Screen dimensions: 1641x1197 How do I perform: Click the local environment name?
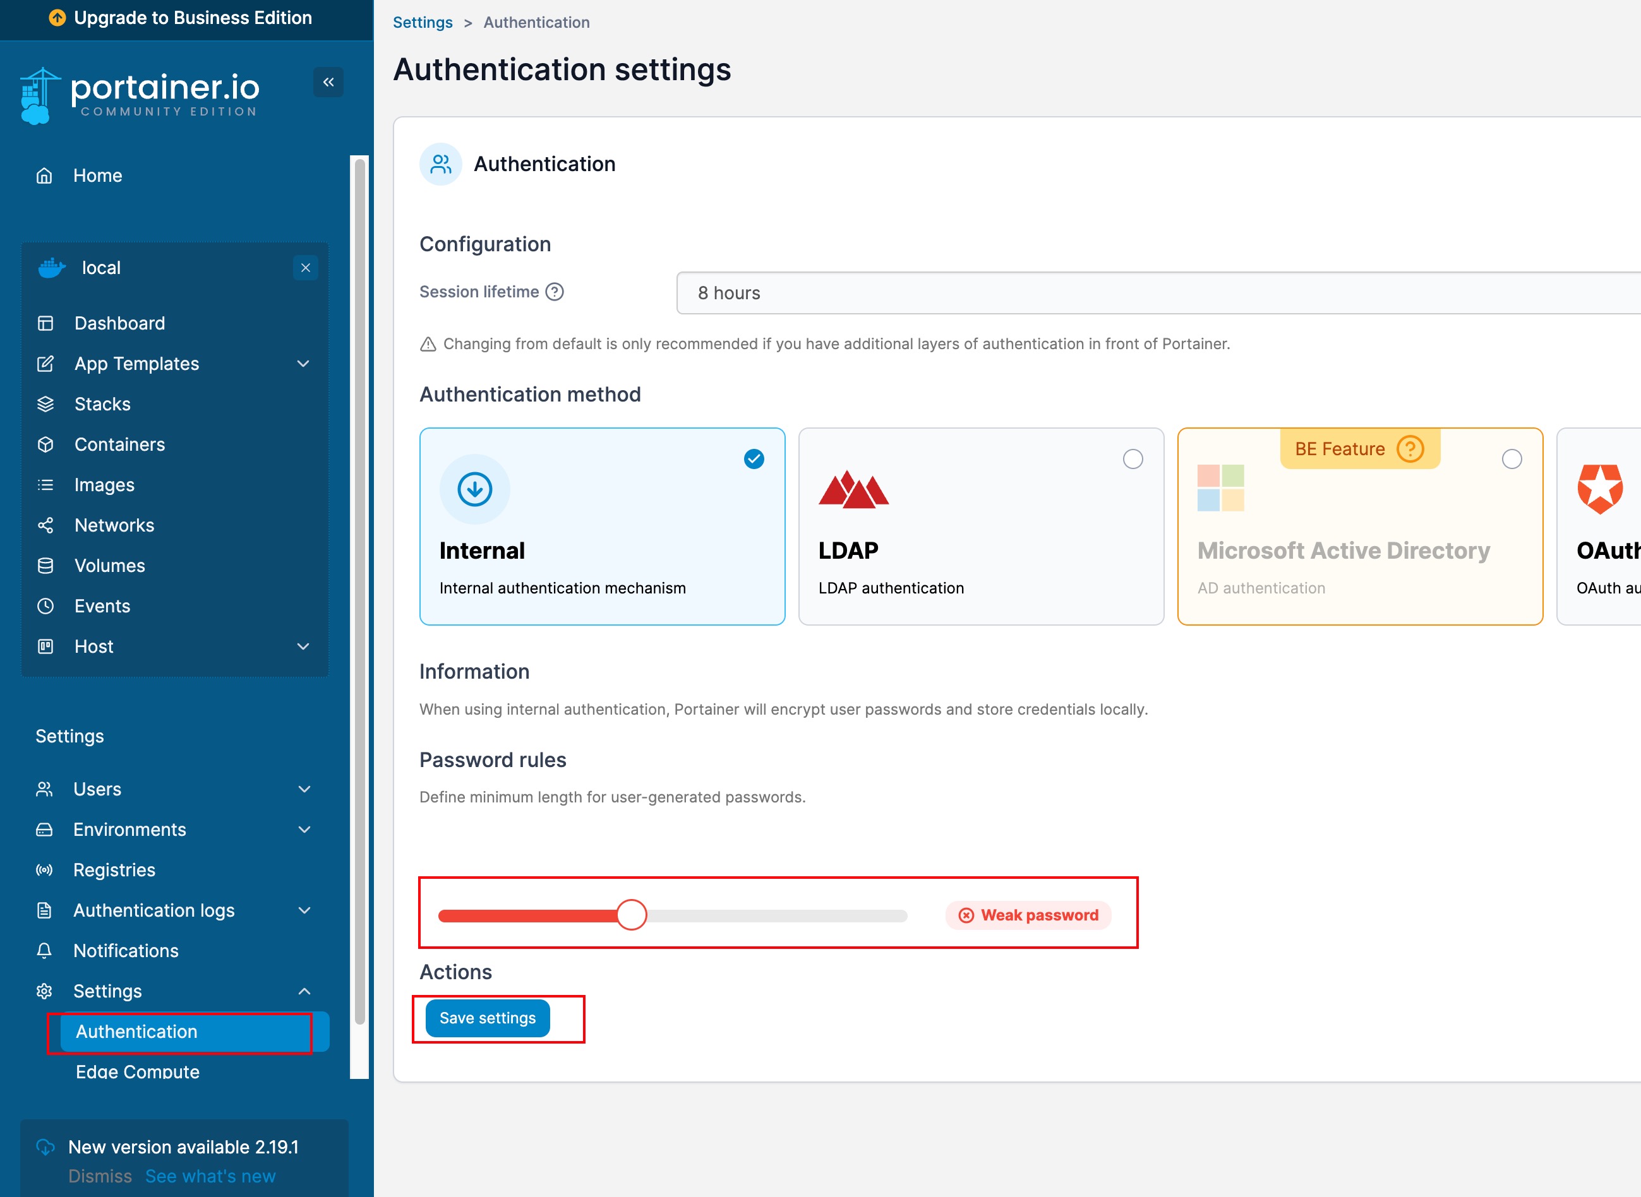[x=102, y=268]
